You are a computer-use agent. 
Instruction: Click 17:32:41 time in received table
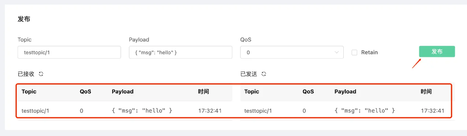(x=210, y=111)
